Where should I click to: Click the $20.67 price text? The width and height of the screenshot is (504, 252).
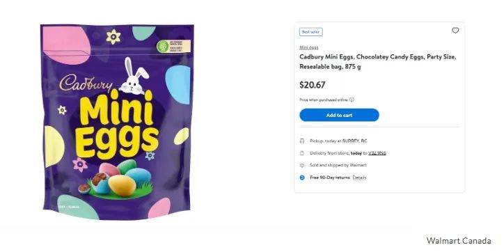tap(313, 85)
